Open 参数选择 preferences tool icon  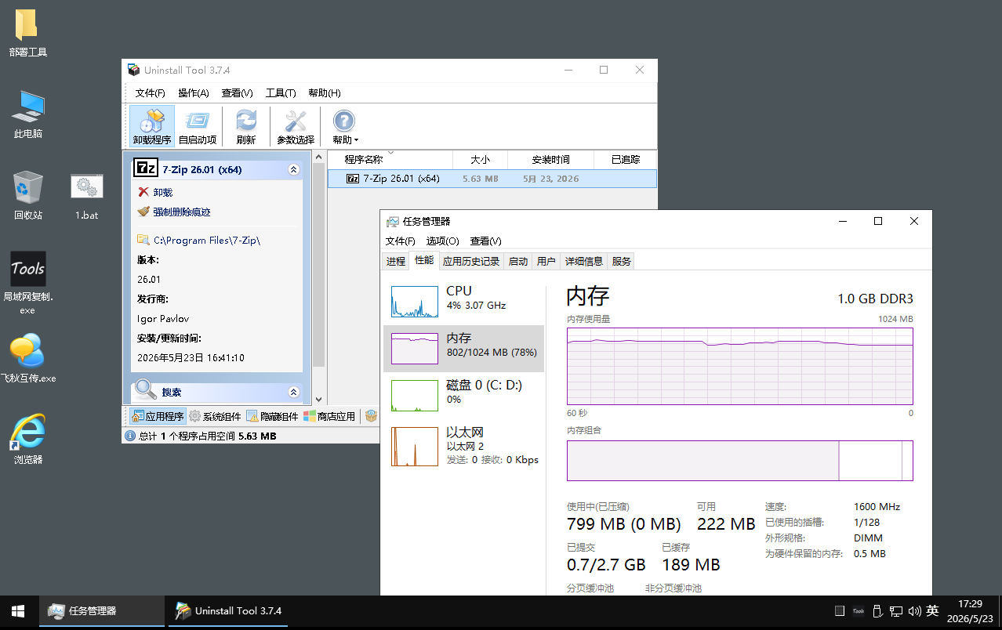pos(296,126)
